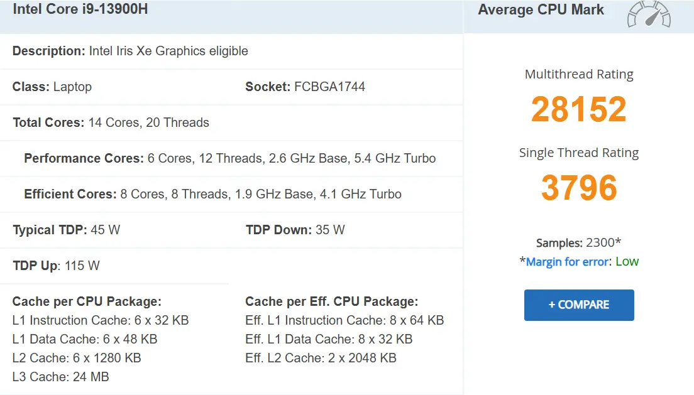Click the + COMPARE button
The height and width of the screenshot is (395, 694).
(579, 305)
